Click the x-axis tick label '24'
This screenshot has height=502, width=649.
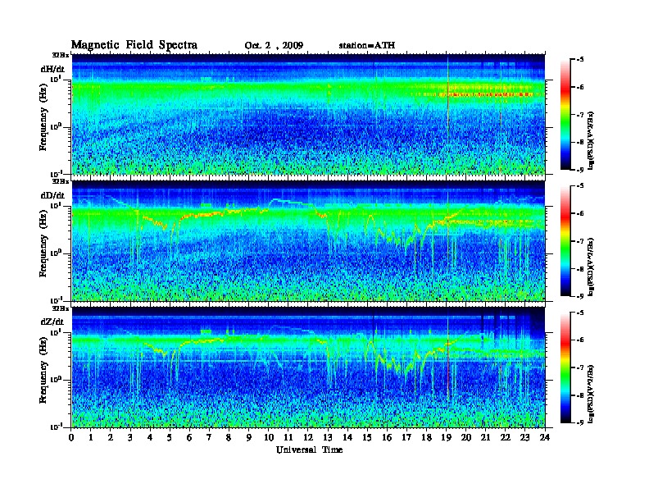(x=545, y=437)
